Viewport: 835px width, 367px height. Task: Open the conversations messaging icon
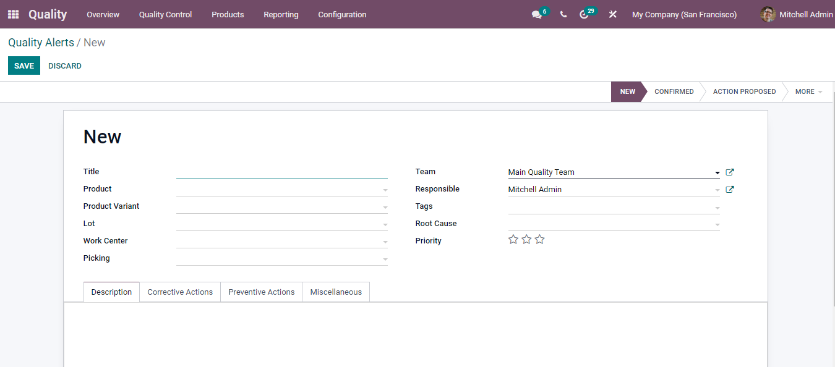click(536, 14)
